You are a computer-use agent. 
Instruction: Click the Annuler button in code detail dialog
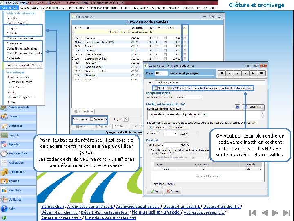tap(173, 191)
